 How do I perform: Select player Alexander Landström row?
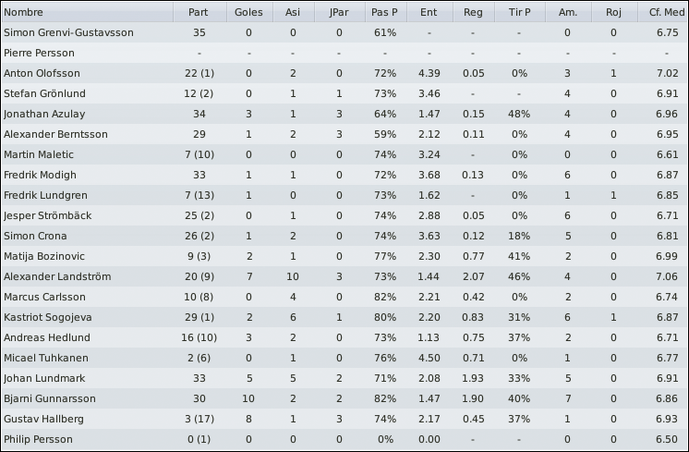(x=344, y=276)
